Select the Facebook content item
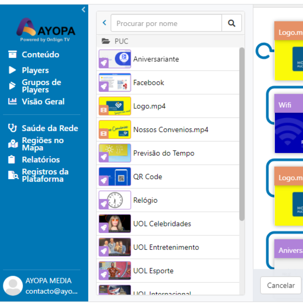Viewport: 303px width, 303px height. click(x=168, y=82)
